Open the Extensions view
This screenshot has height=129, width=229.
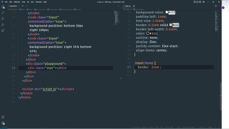3,30
